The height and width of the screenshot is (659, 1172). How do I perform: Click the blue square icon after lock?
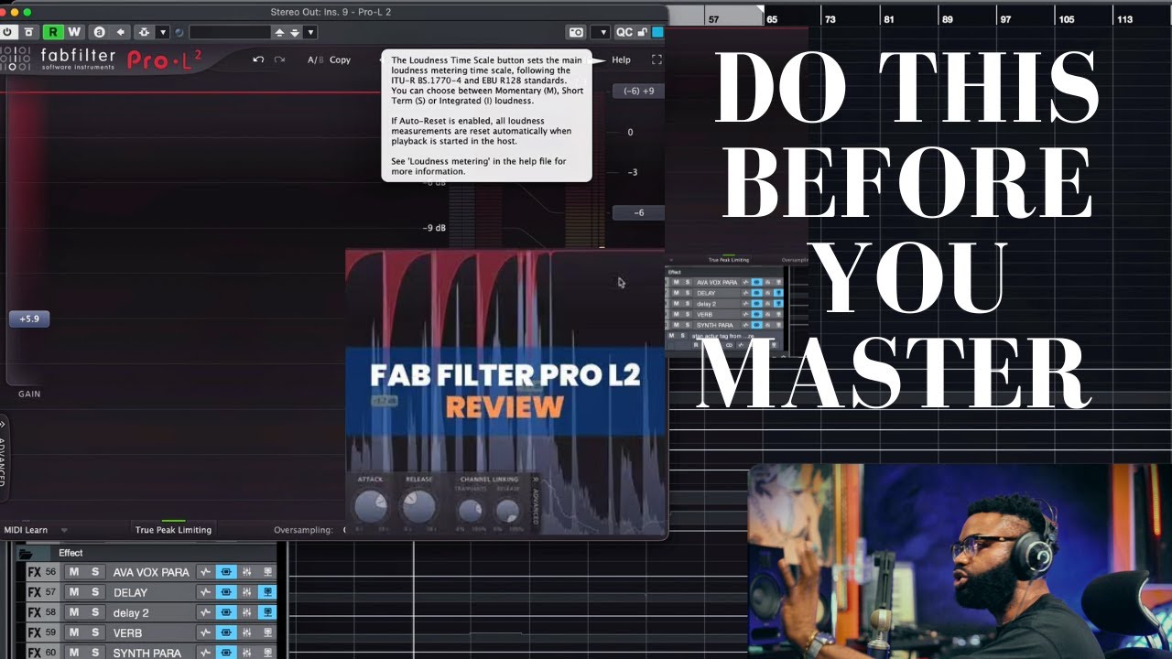[657, 32]
